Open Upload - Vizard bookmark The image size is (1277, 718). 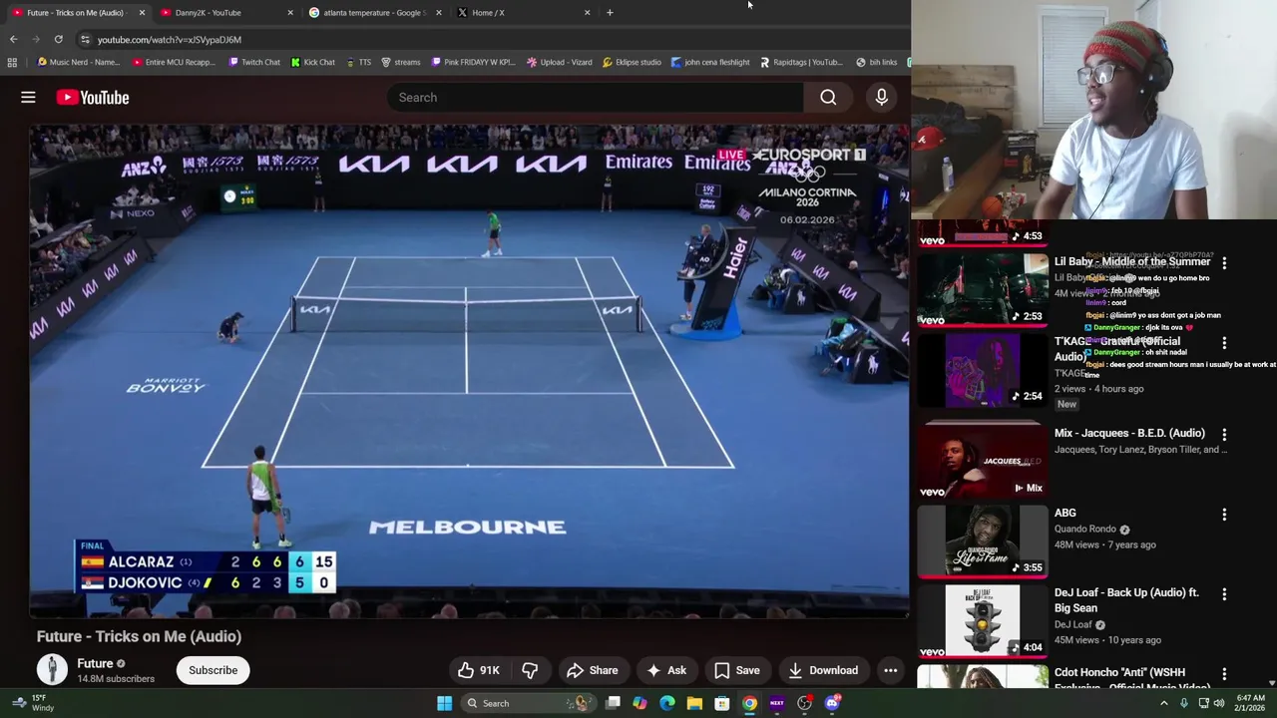point(559,62)
